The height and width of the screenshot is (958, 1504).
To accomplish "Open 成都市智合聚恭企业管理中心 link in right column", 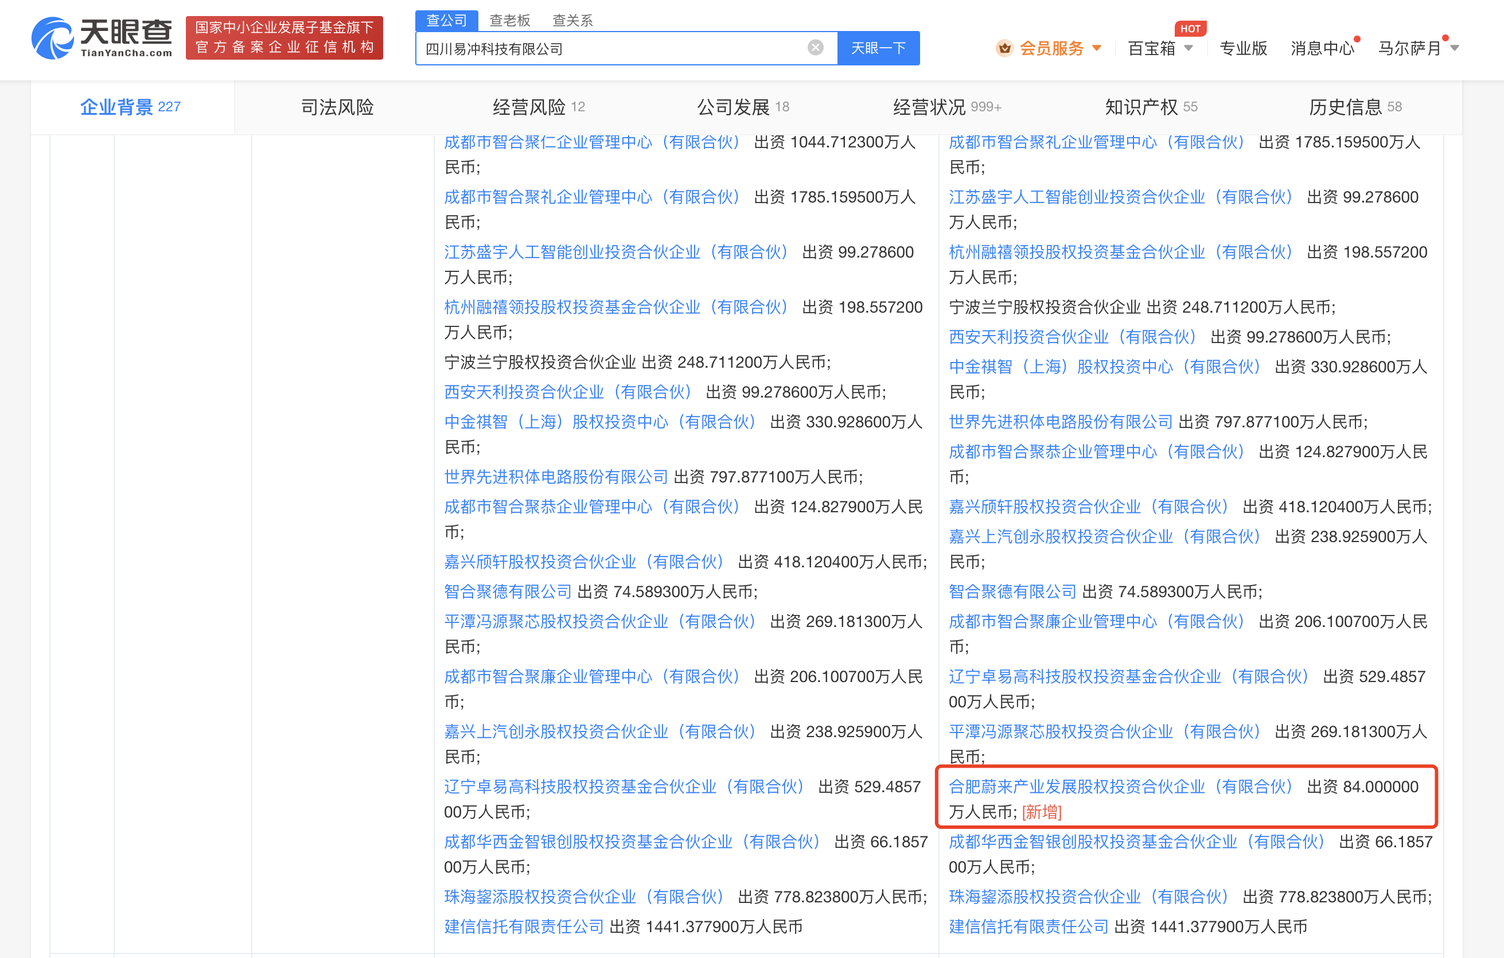I will point(1096,452).
